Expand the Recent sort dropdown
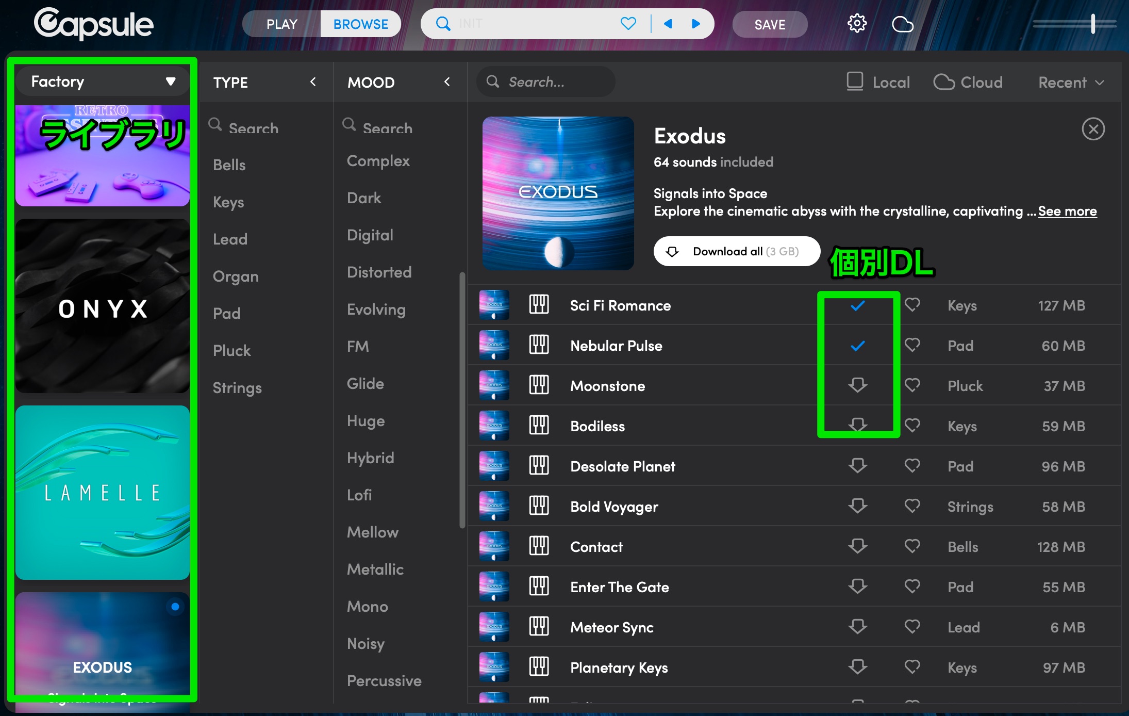The image size is (1129, 716). 1071,82
